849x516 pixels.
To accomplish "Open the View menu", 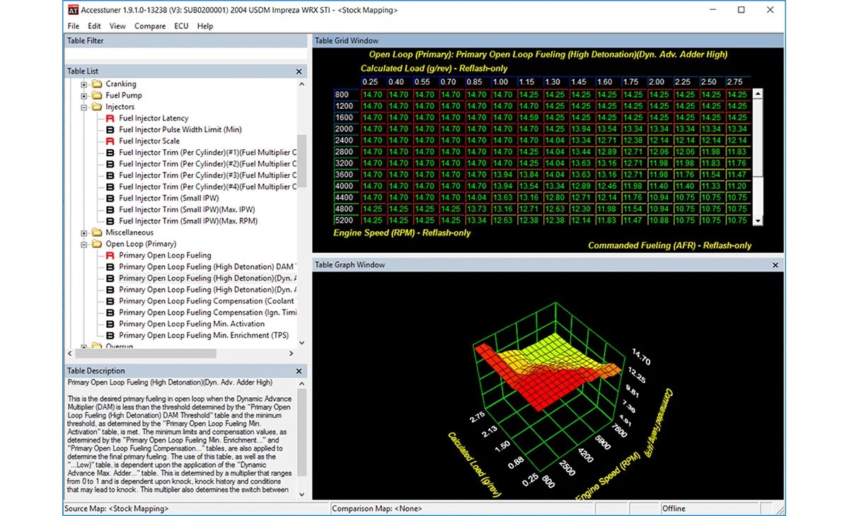I will [117, 26].
